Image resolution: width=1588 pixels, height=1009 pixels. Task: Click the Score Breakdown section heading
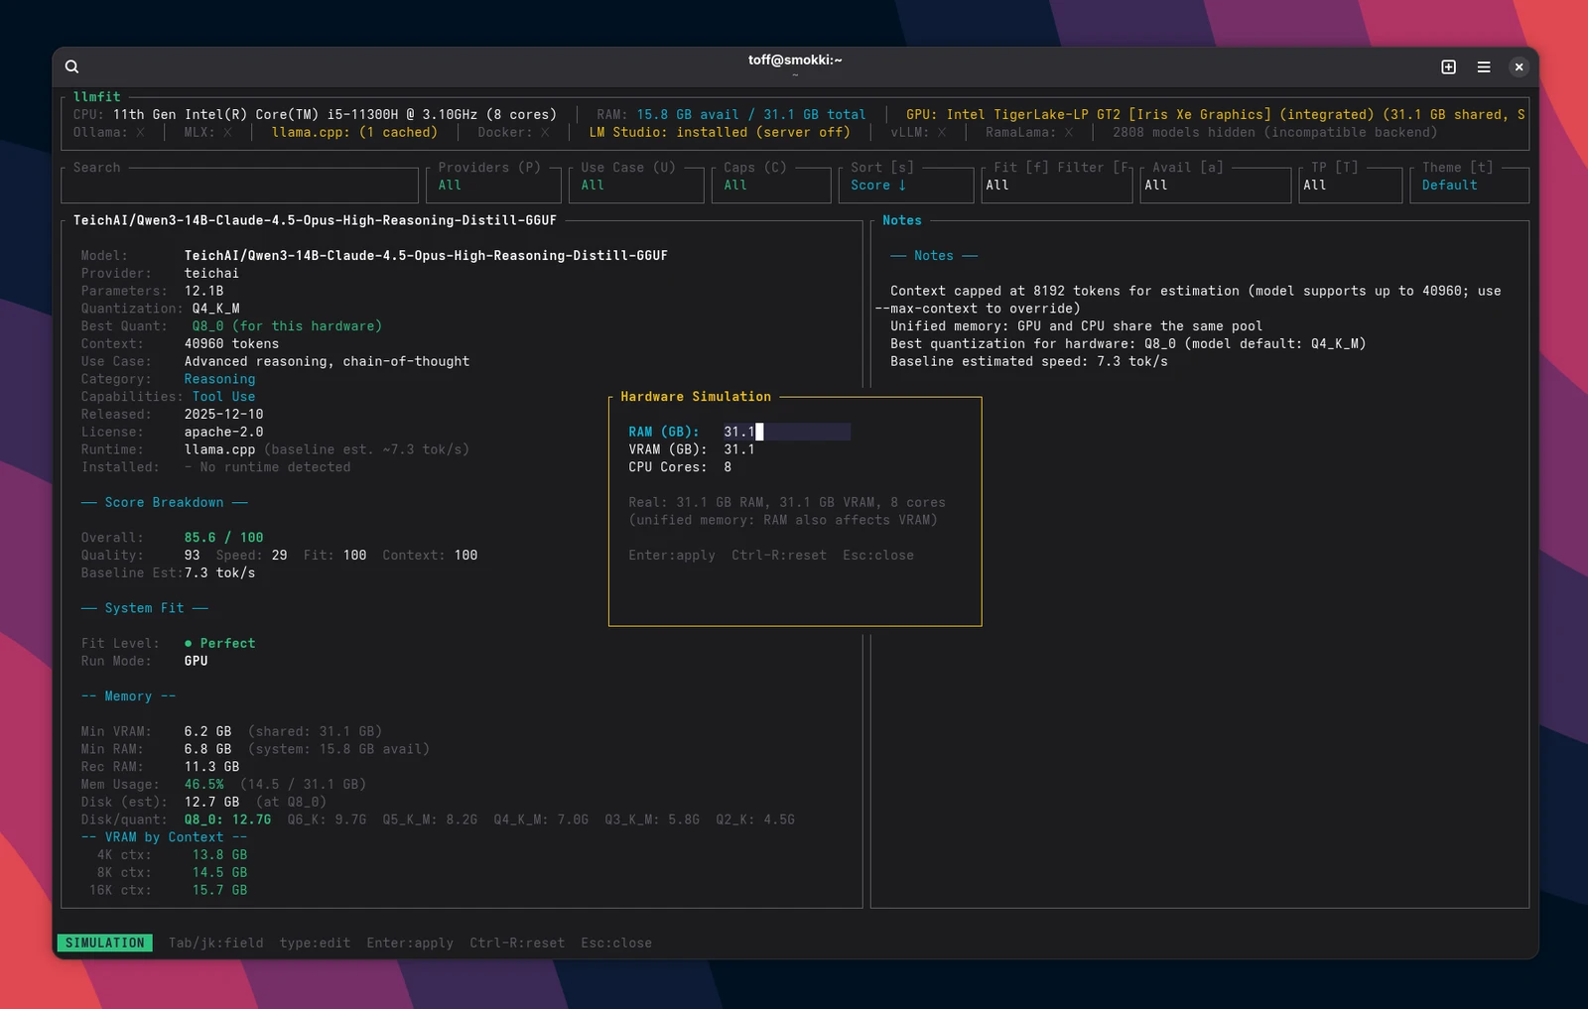point(164,502)
